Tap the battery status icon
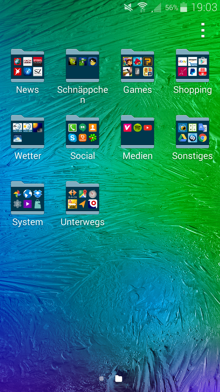The height and width of the screenshot is (392, 220). coord(183,7)
